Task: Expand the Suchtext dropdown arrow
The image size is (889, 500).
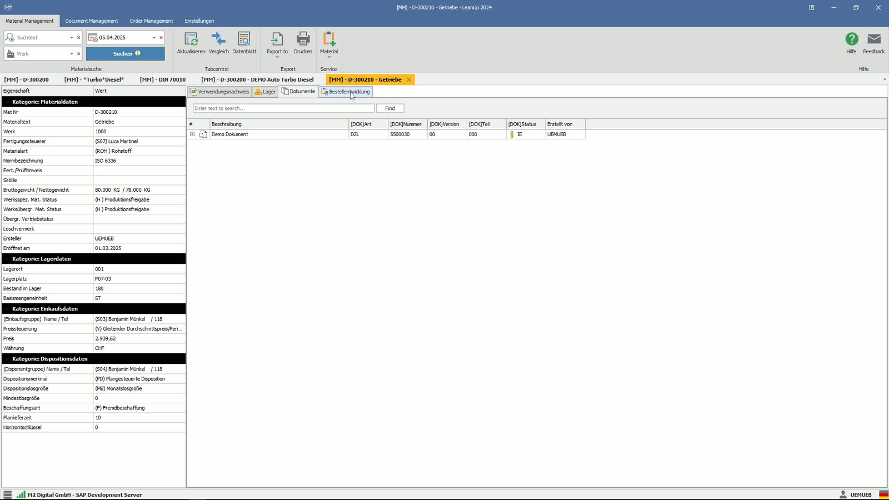Action: pos(72,38)
